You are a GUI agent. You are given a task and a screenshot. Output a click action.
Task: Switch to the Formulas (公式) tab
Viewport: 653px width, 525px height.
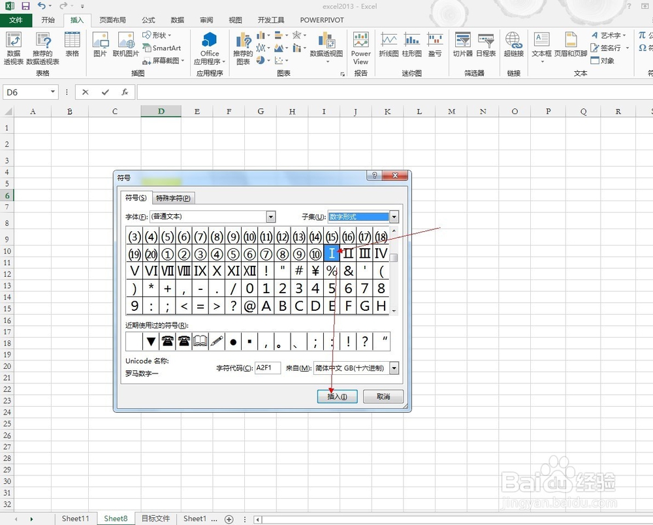tap(148, 20)
